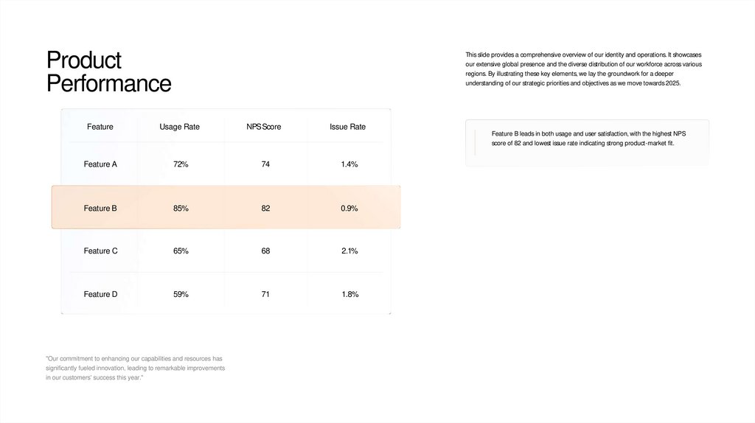Click the "NPS Score" column header
Viewport: 755px width, 423px height.
pyautogui.click(x=264, y=127)
